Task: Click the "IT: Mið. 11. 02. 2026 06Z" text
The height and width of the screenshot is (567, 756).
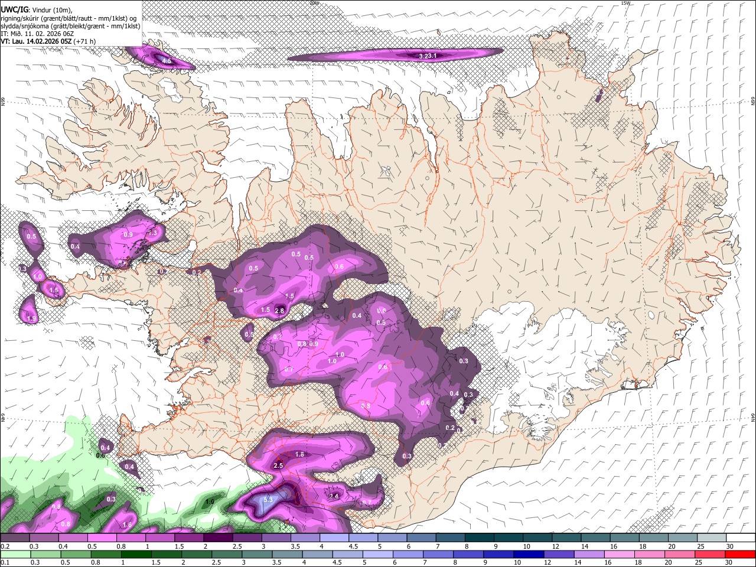Action: point(37,34)
